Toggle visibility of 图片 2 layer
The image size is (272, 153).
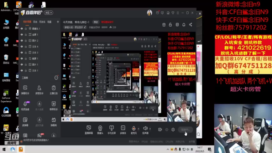click(x=22, y=40)
